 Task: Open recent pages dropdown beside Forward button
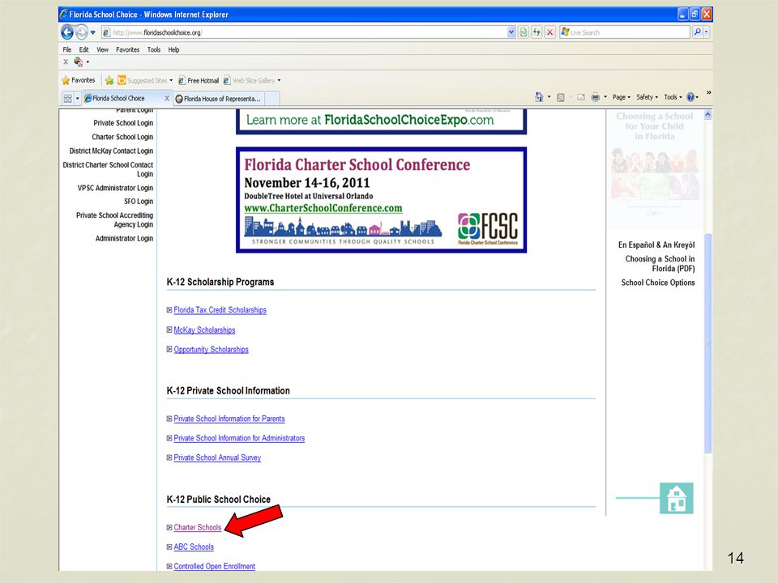pos(92,32)
